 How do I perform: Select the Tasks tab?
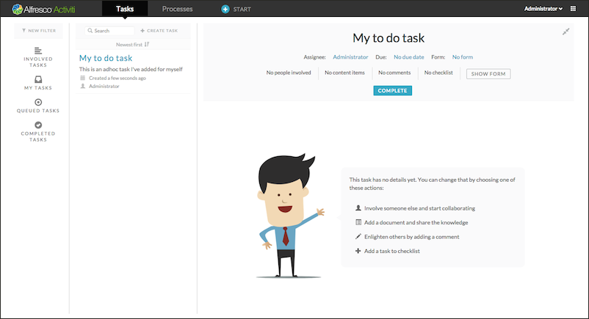click(125, 9)
